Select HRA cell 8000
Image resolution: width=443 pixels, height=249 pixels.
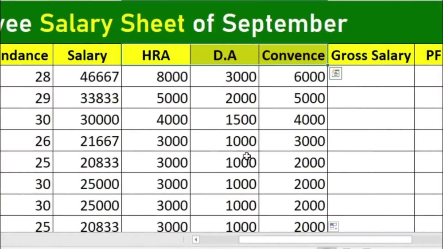click(156, 76)
